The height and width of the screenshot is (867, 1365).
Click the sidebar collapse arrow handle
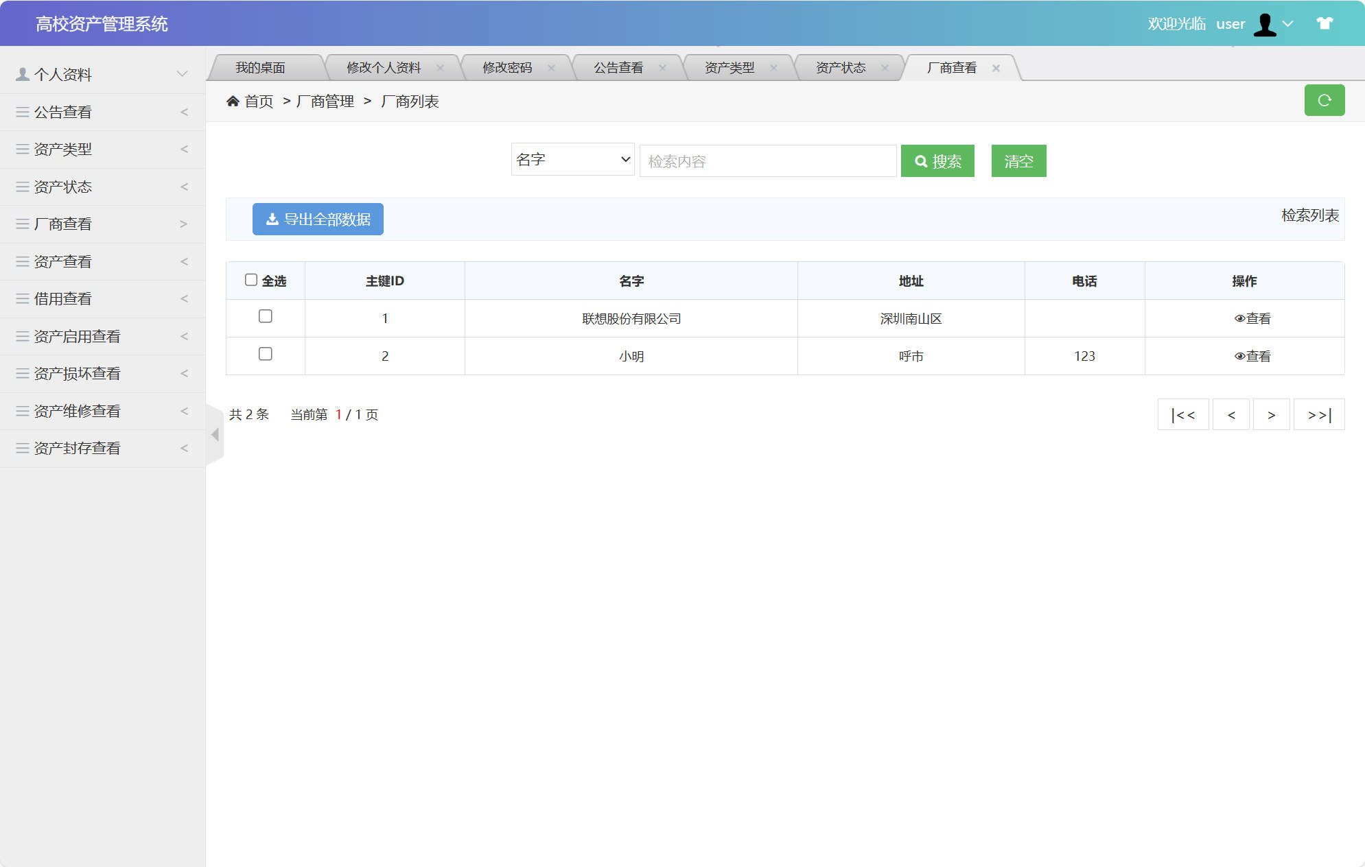215,434
